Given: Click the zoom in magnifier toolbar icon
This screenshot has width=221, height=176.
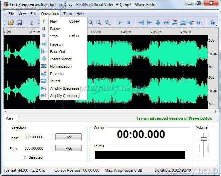Looking at the screenshot, I should tap(90, 23).
